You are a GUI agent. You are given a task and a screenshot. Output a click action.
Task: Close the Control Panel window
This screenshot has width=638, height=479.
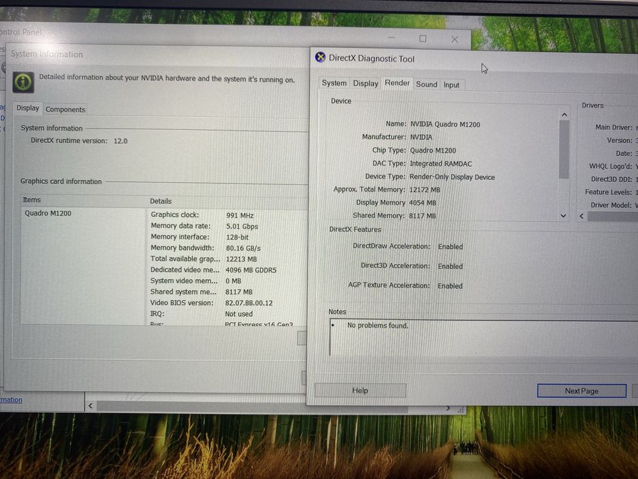point(455,40)
